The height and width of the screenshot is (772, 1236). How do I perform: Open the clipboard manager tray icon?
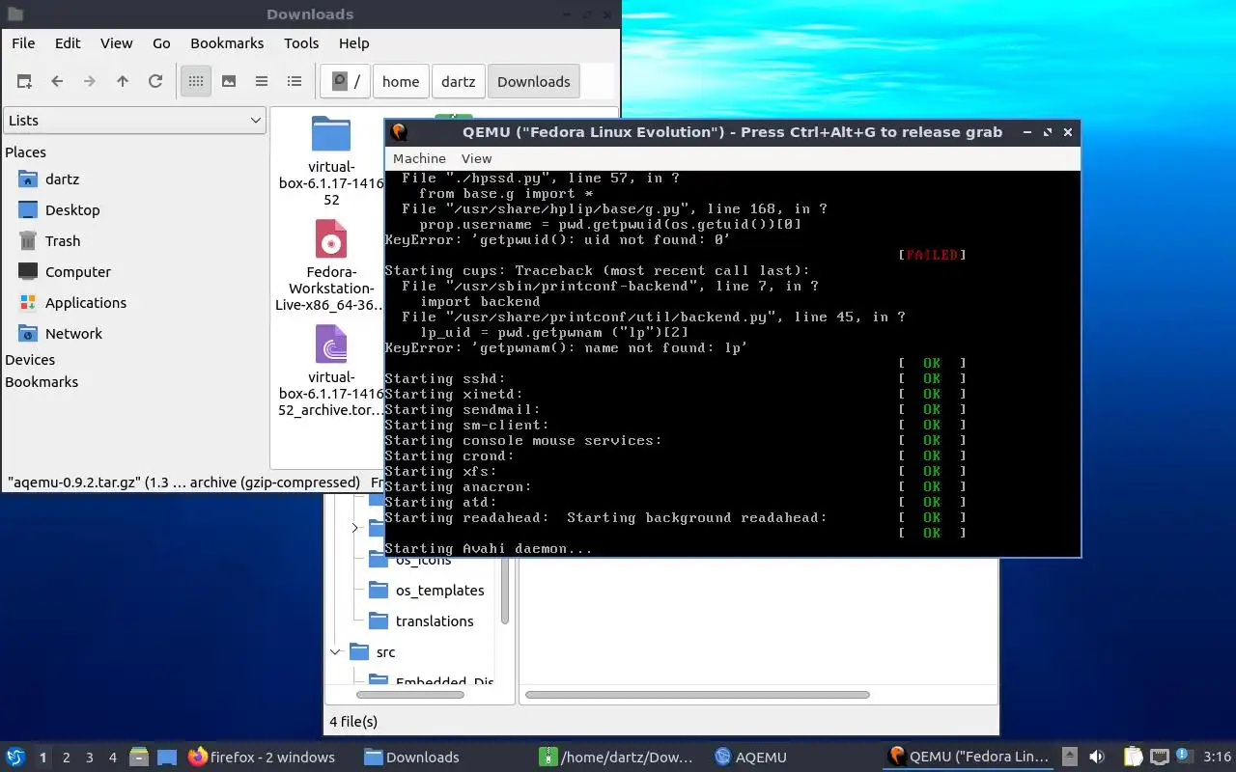click(1134, 758)
